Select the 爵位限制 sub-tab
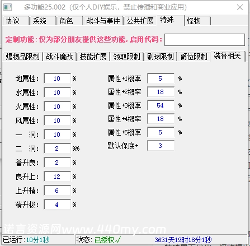Image resolution: width=250 pixels, height=246 pixels. click(x=194, y=57)
